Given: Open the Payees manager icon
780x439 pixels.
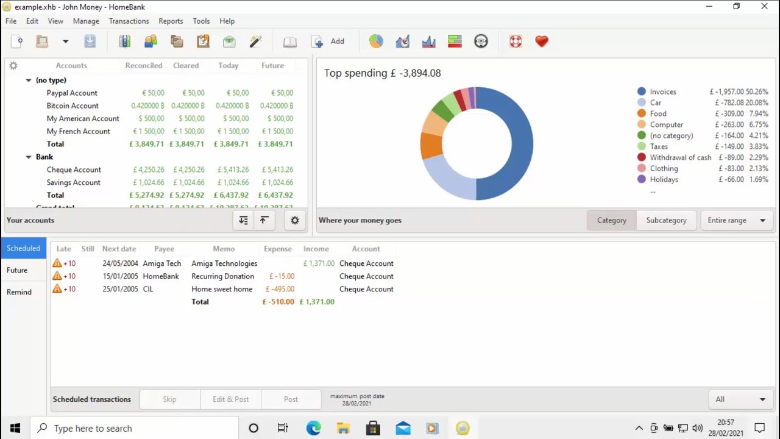Looking at the screenshot, I should (x=151, y=41).
